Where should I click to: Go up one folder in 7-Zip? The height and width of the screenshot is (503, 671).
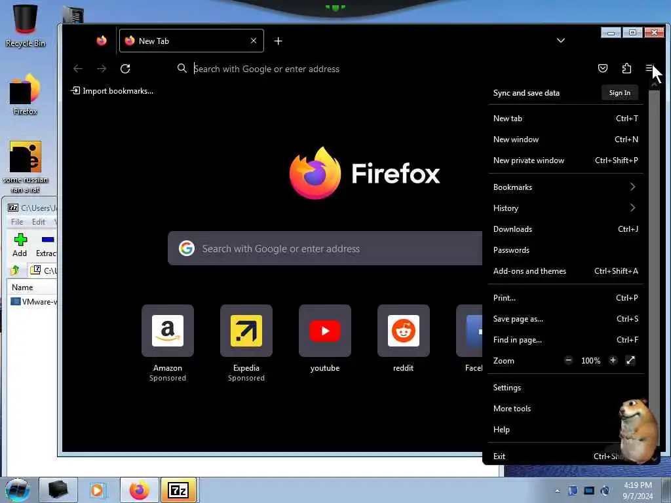point(16,270)
